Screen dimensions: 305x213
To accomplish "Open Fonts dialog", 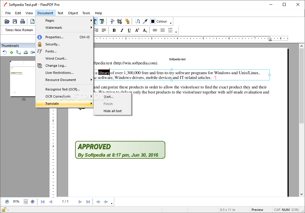I will coord(64,51).
